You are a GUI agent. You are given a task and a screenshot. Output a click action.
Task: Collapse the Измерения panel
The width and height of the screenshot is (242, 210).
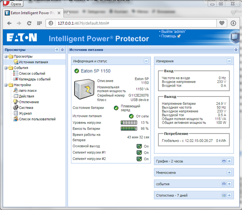[229, 61]
